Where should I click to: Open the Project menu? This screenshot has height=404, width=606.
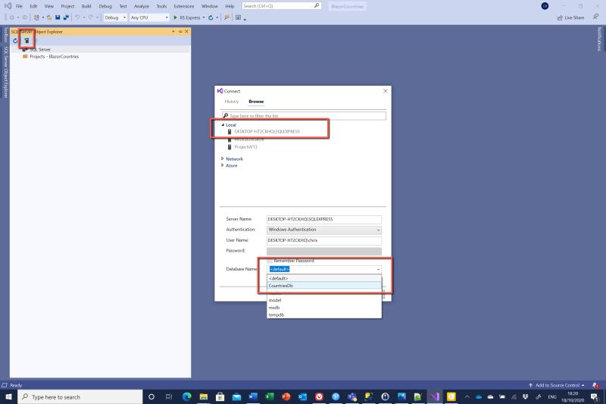[x=67, y=6]
